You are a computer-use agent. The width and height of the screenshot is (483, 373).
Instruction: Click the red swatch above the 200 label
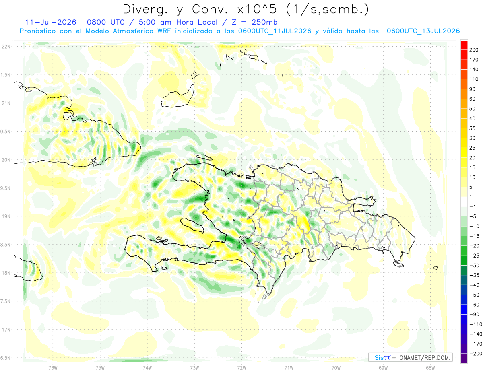pyautogui.click(x=464, y=45)
